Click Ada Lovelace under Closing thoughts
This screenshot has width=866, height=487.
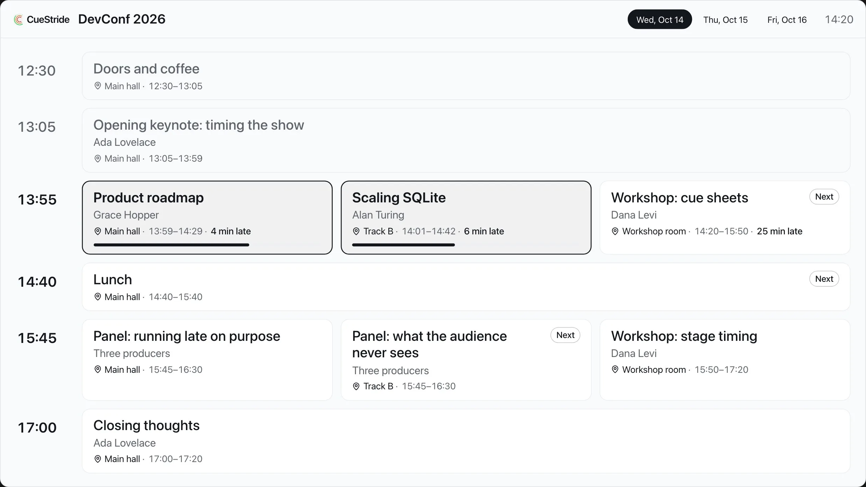[x=124, y=443]
